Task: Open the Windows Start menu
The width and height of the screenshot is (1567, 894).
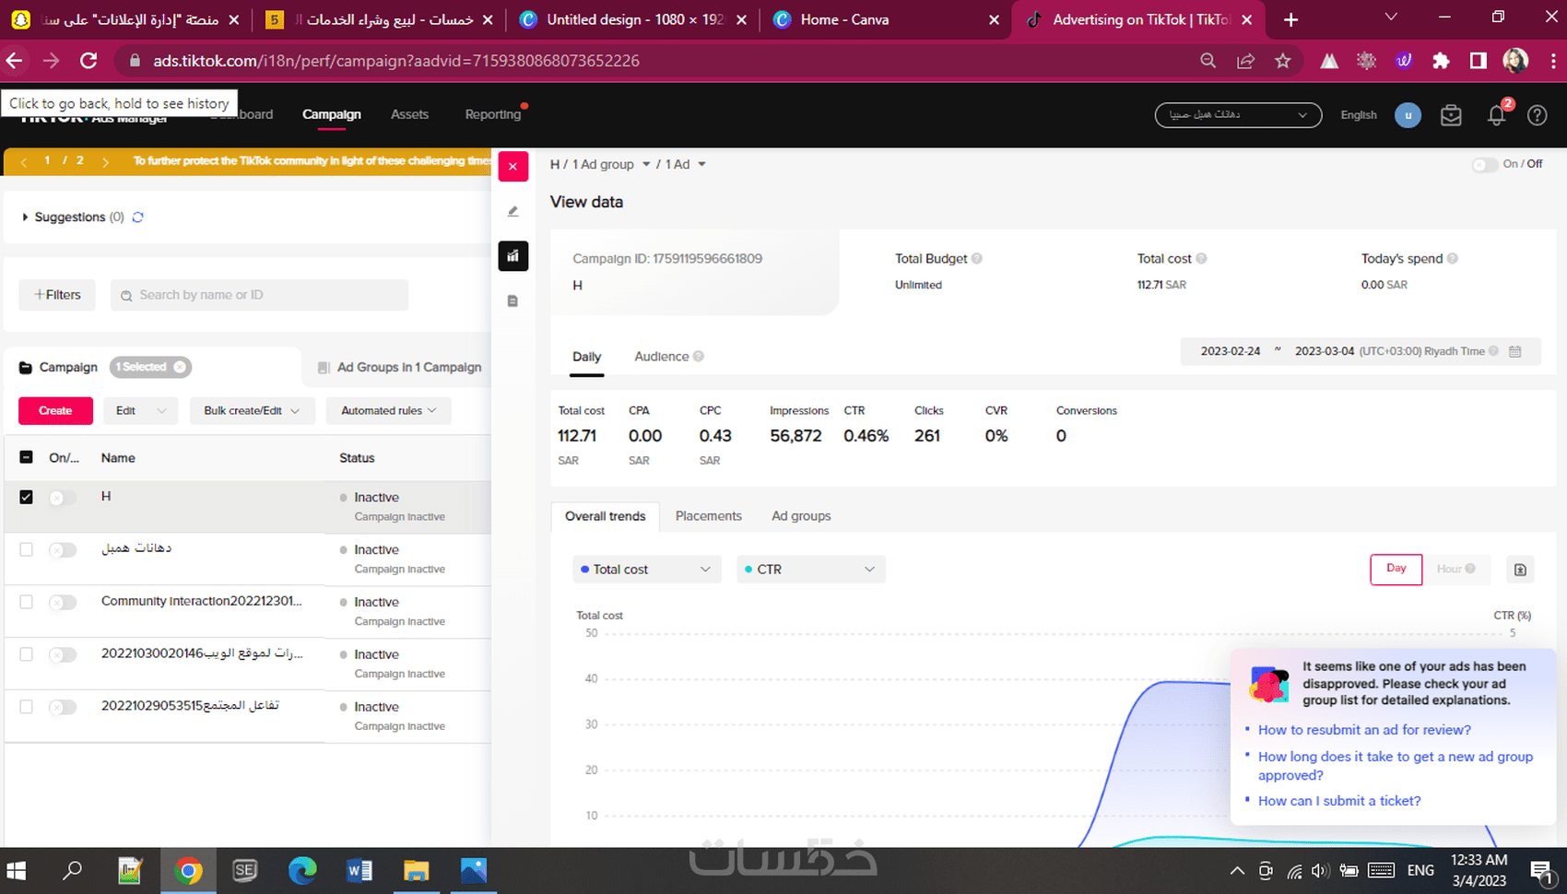Action: point(16,871)
